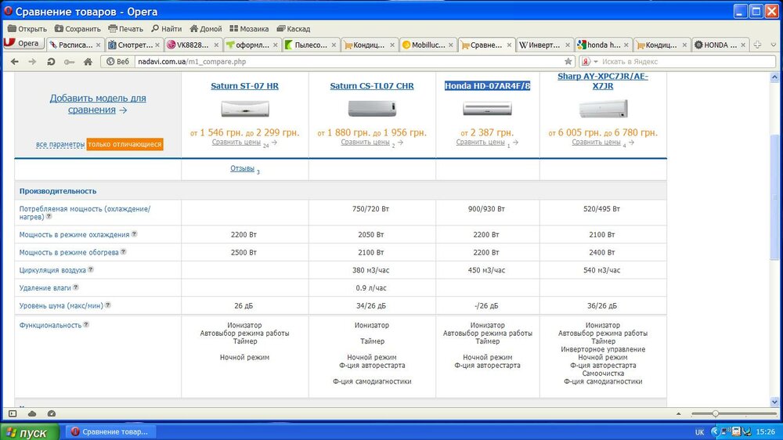
Task: Open the Opera Link cloud icon in status bar
Action: tap(32, 413)
